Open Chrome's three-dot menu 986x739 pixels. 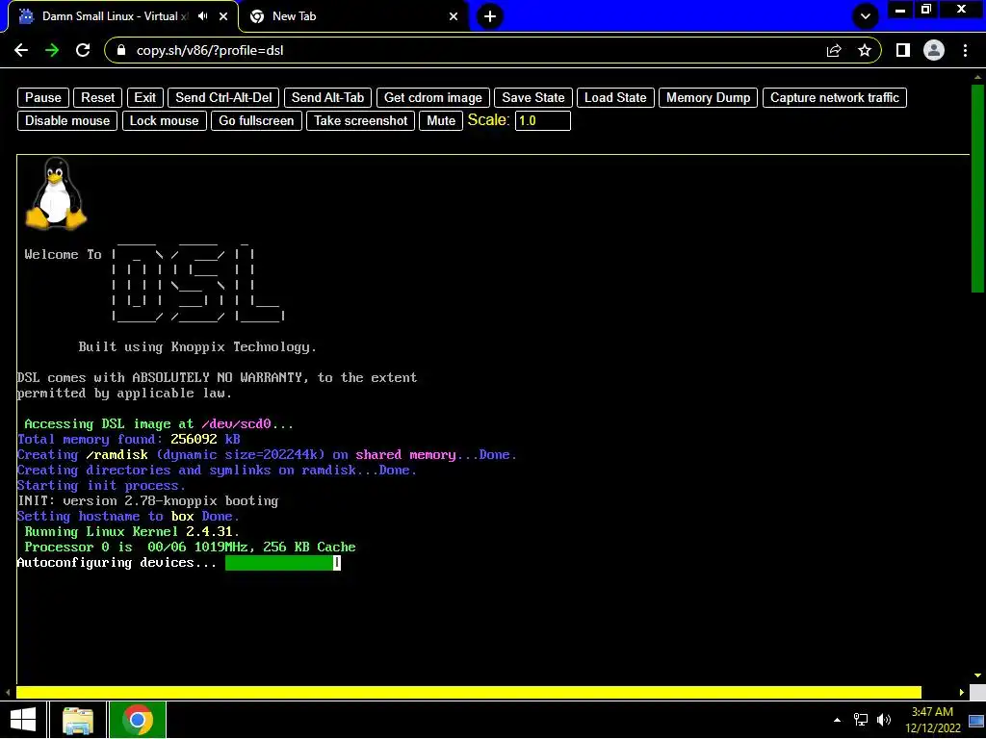pyautogui.click(x=965, y=50)
